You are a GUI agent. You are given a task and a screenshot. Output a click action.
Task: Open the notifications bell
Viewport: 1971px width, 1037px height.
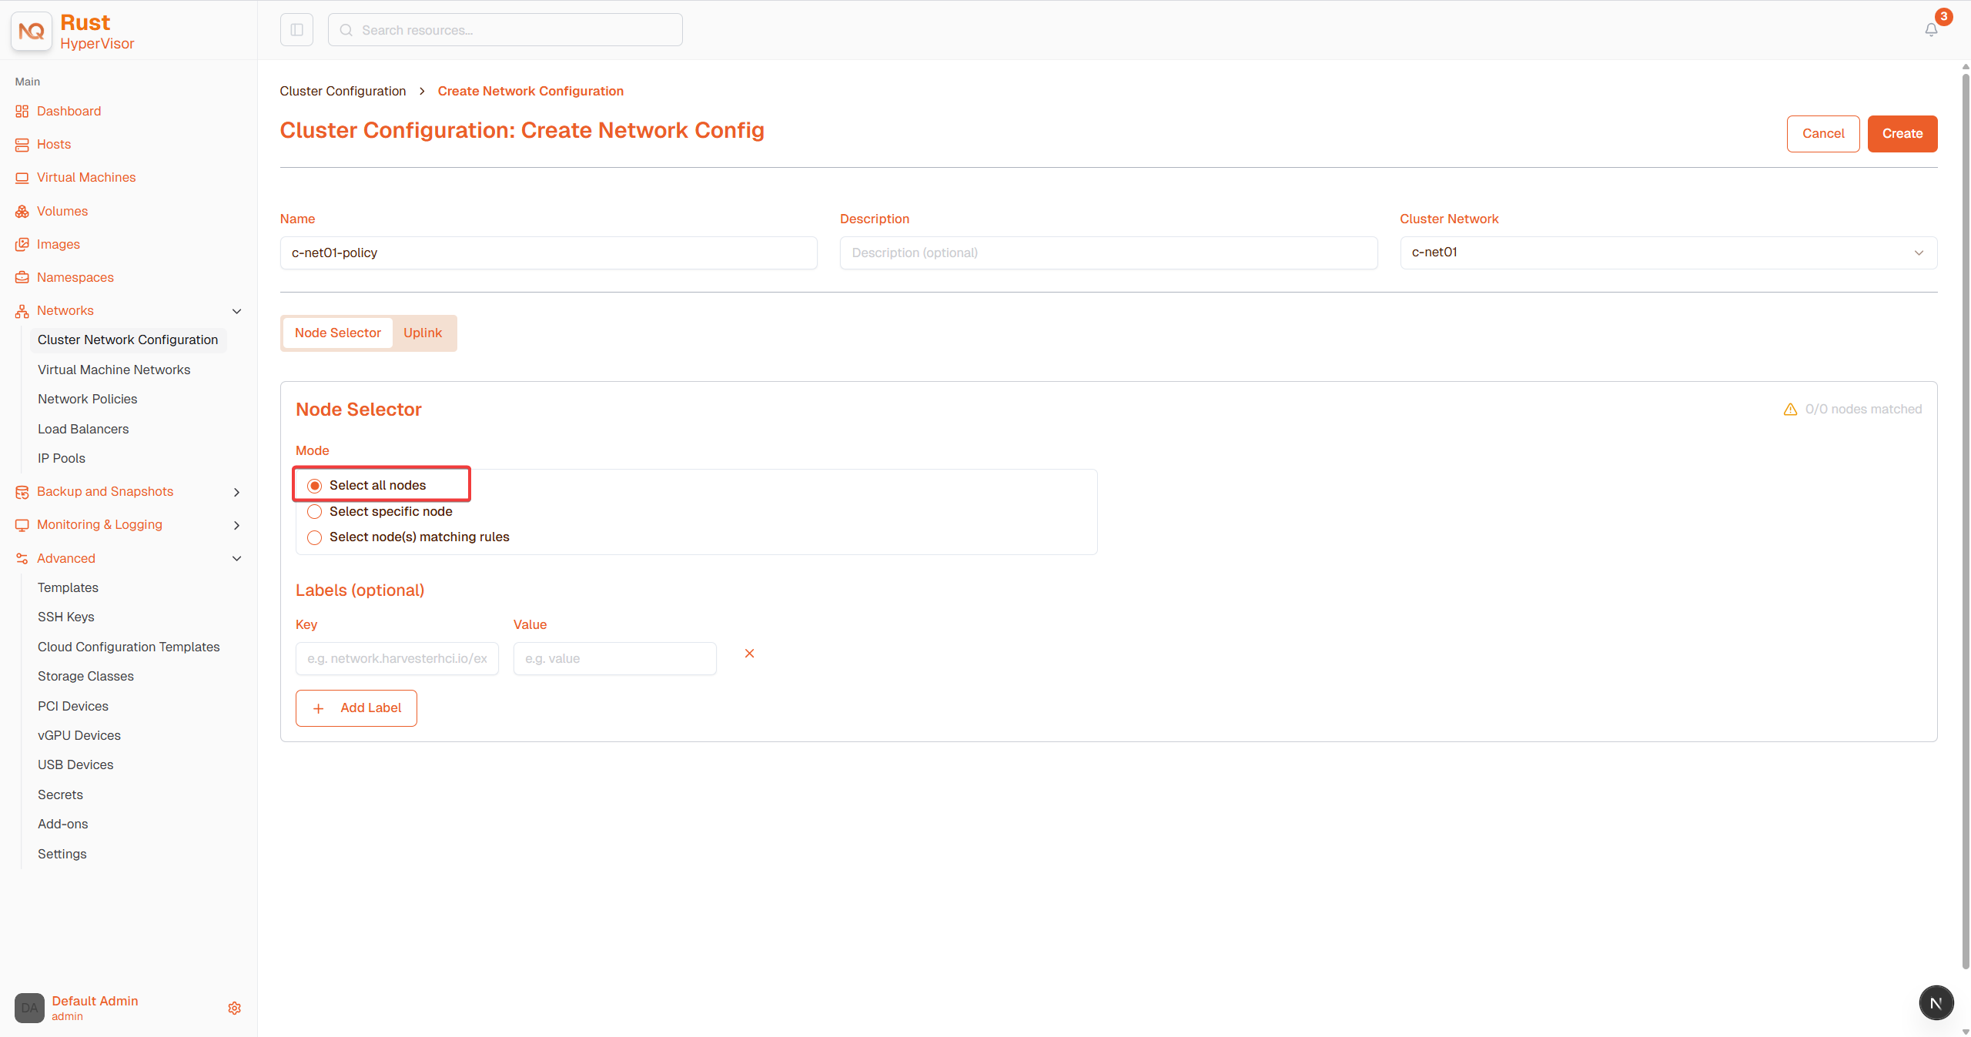1931,30
